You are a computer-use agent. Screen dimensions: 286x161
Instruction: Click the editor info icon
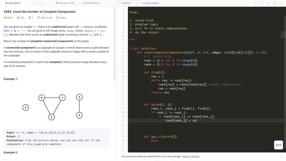click(x=256, y=3)
